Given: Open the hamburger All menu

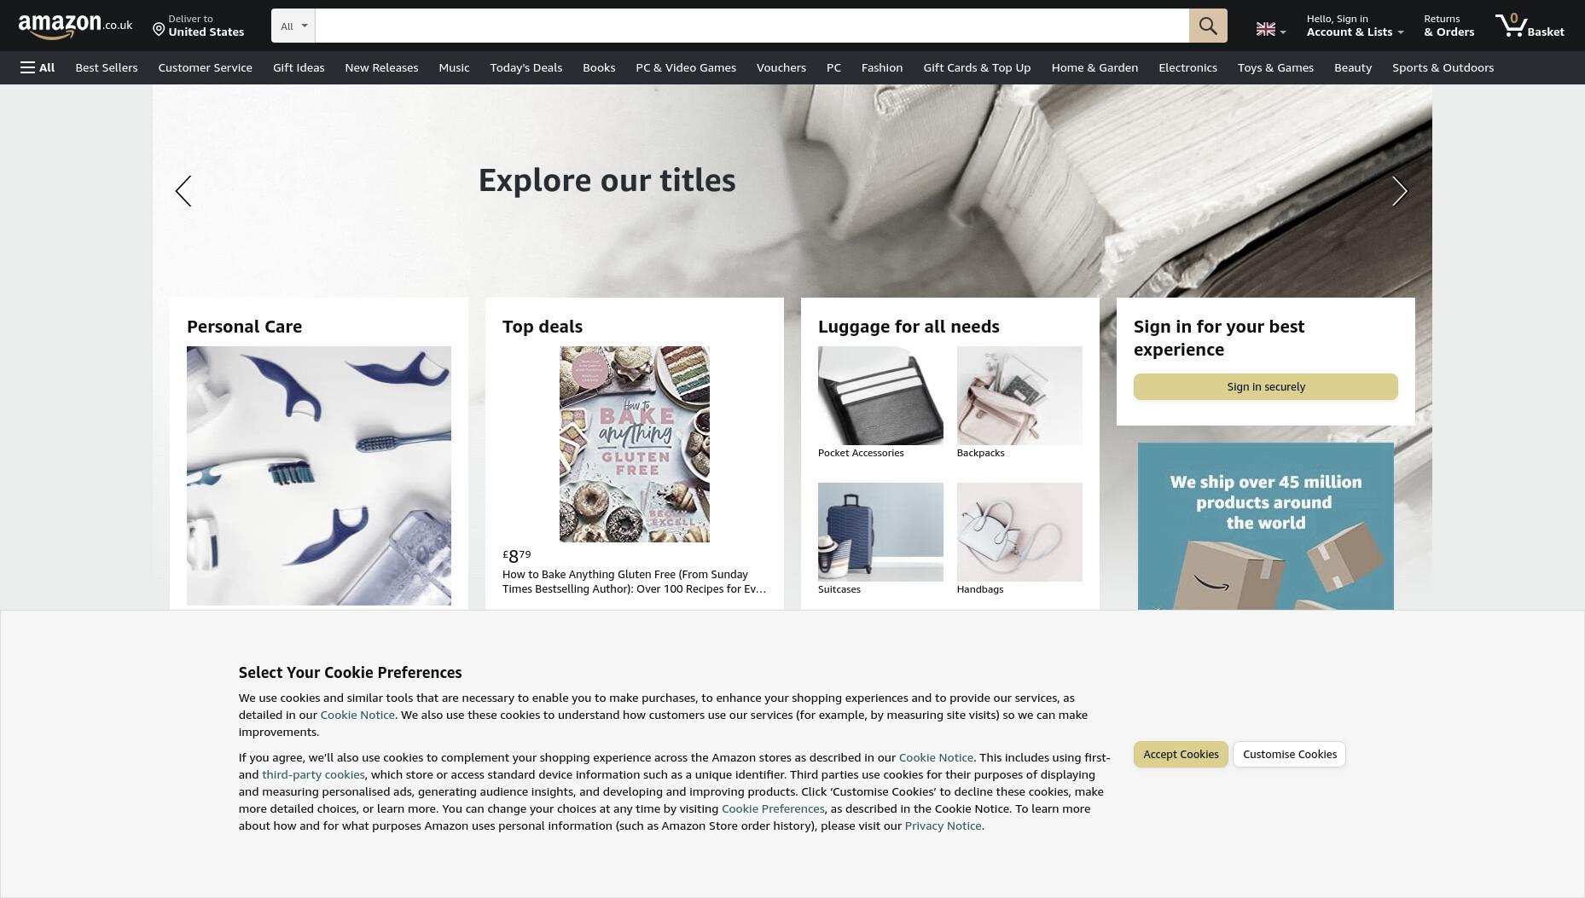Looking at the screenshot, I should [x=38, y=67].
